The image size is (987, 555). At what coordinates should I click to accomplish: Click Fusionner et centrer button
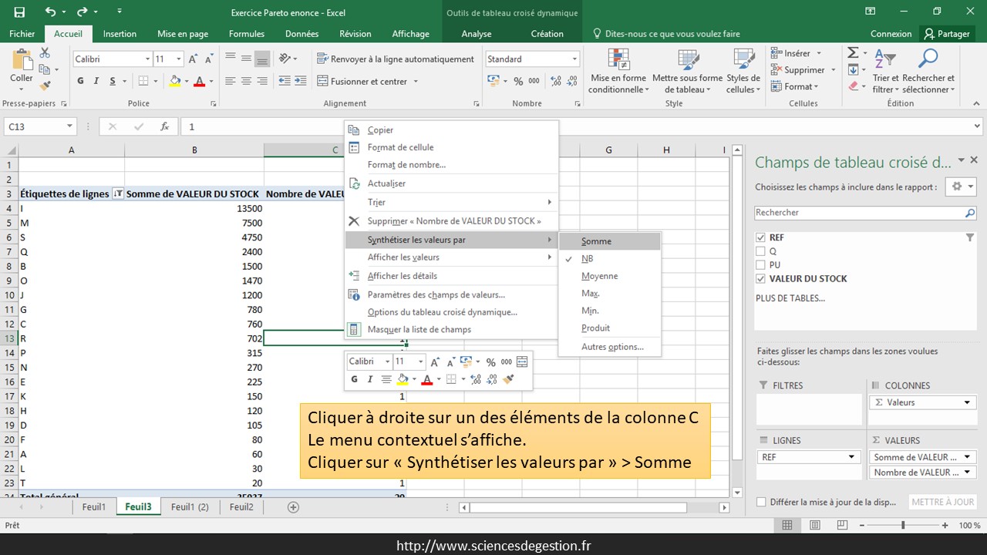click(368, 82)
